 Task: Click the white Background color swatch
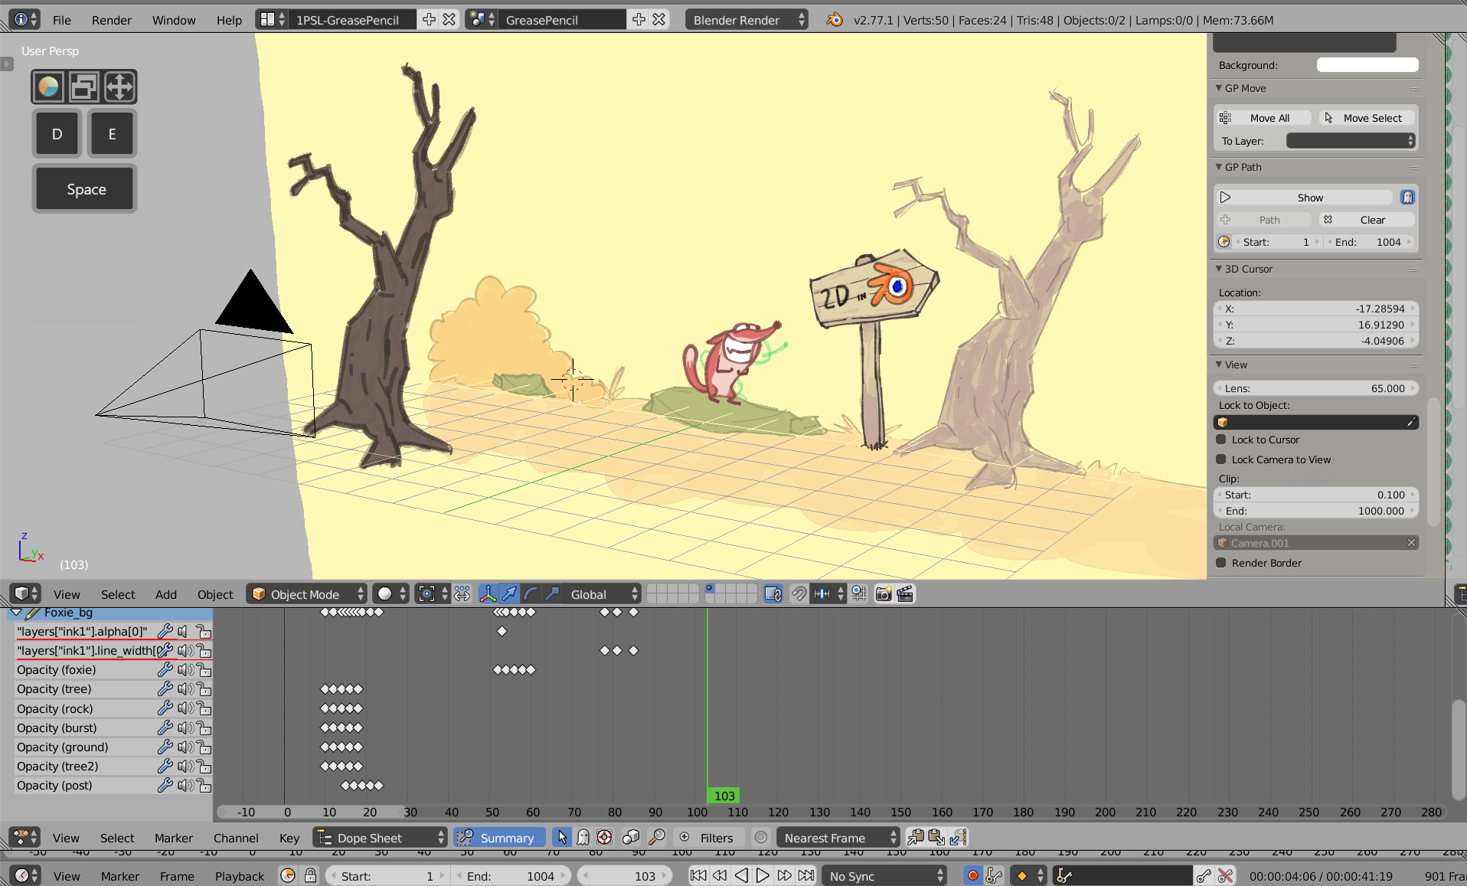(x=1367, y=65)
